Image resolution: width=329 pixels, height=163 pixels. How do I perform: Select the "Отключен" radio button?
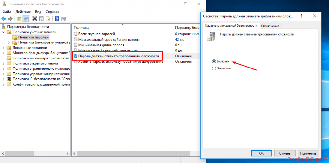214,68
